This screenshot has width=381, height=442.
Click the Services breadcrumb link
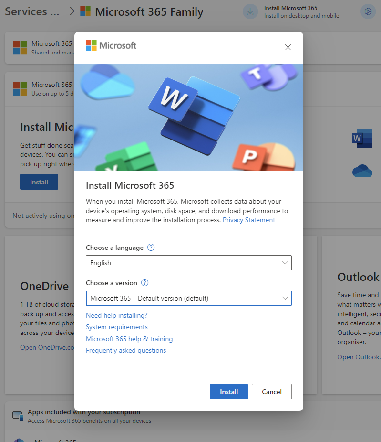coord(32,11)
